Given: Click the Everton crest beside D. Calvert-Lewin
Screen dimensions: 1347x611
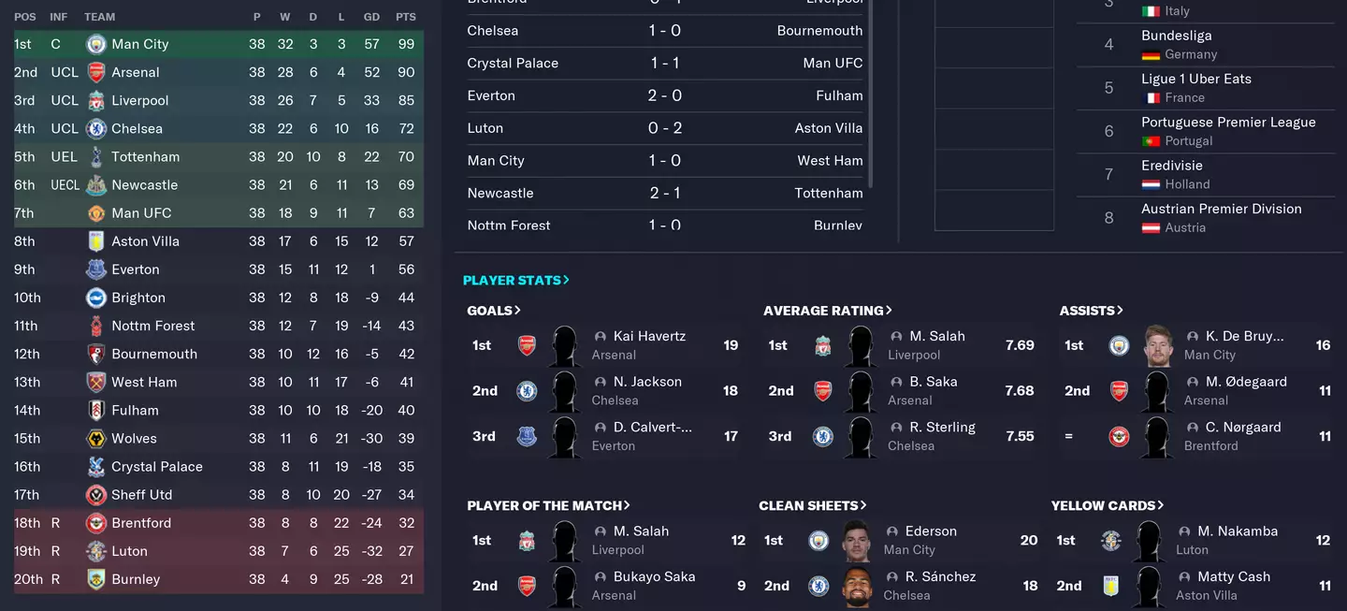Looking at the screenshot, I should click(x=527, y=436).
